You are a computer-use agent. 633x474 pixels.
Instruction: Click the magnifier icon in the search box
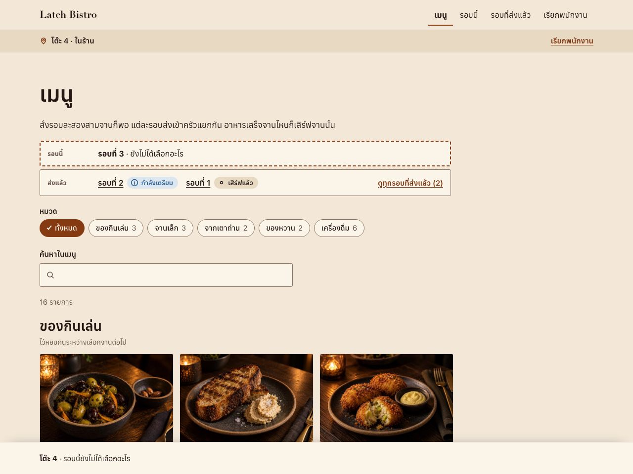pyautogui.click(x=50, y=275)
